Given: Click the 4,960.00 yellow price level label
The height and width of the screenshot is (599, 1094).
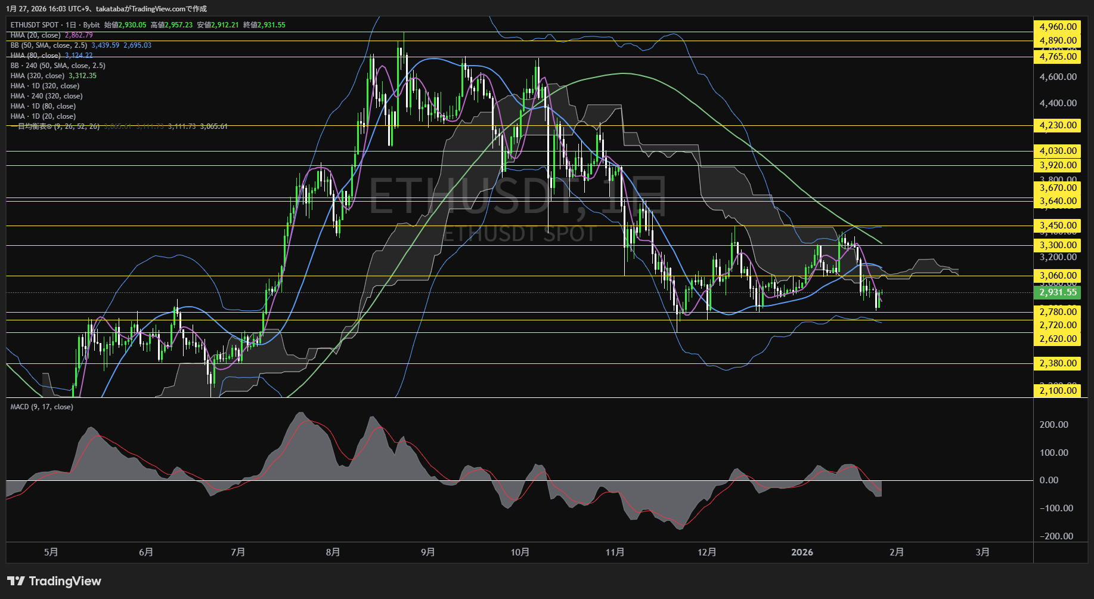Looking at the screenshot, I should [1058, 27].
